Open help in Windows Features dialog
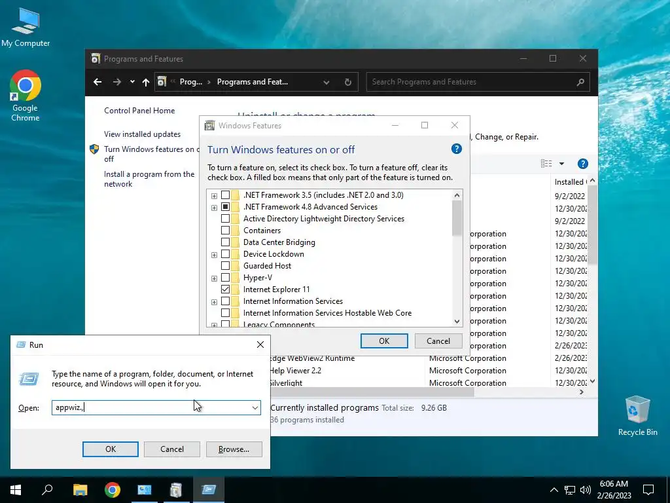Screen dimensions: 670x503 click(456, 149)
